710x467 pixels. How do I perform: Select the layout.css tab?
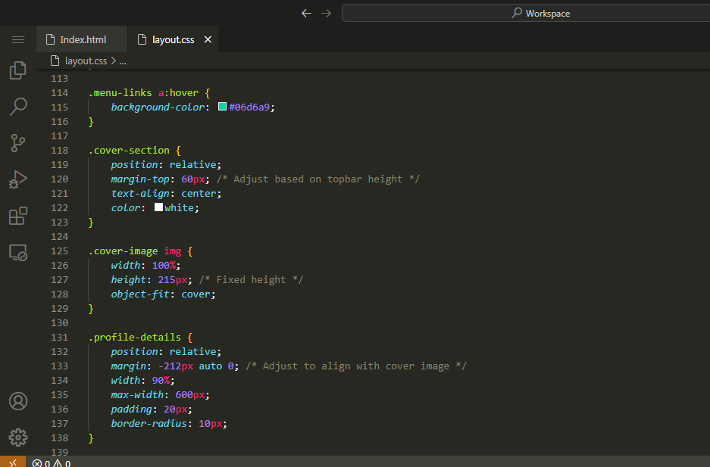pos(173,40)
